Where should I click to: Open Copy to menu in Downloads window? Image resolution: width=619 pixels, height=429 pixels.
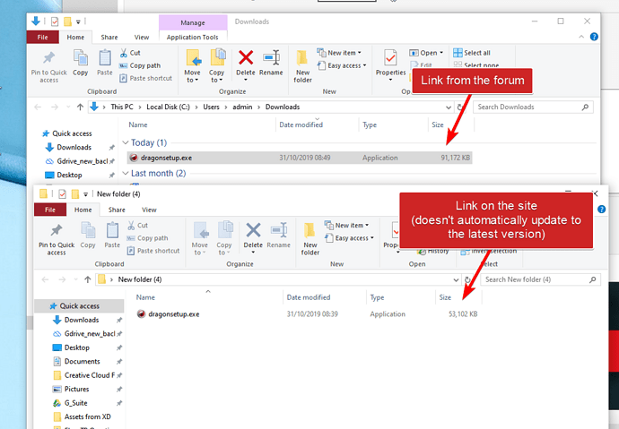click(x=217, y=65)
